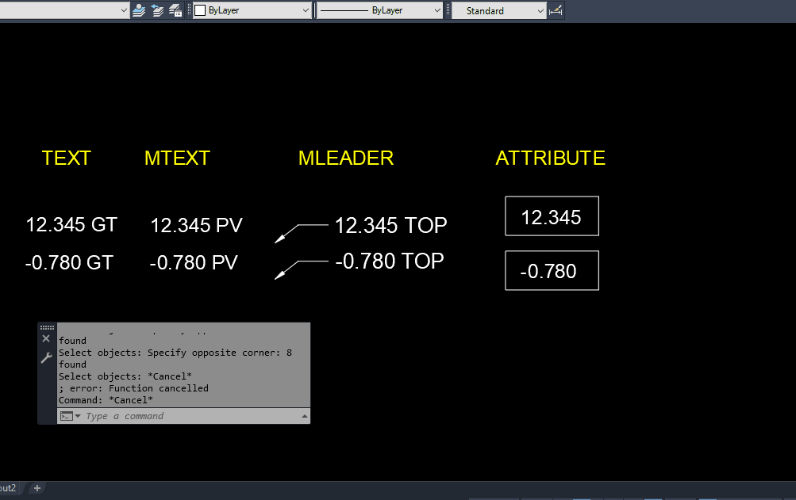Image resolution: width=796 pixels, height=500 pixels.
Task: Click the recent commands prompt icon
Action: coord(67,416)
